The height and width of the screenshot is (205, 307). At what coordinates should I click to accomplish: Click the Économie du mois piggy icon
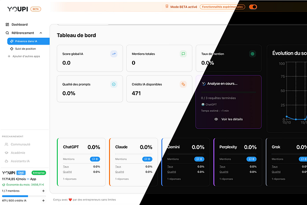pos(4,184)
